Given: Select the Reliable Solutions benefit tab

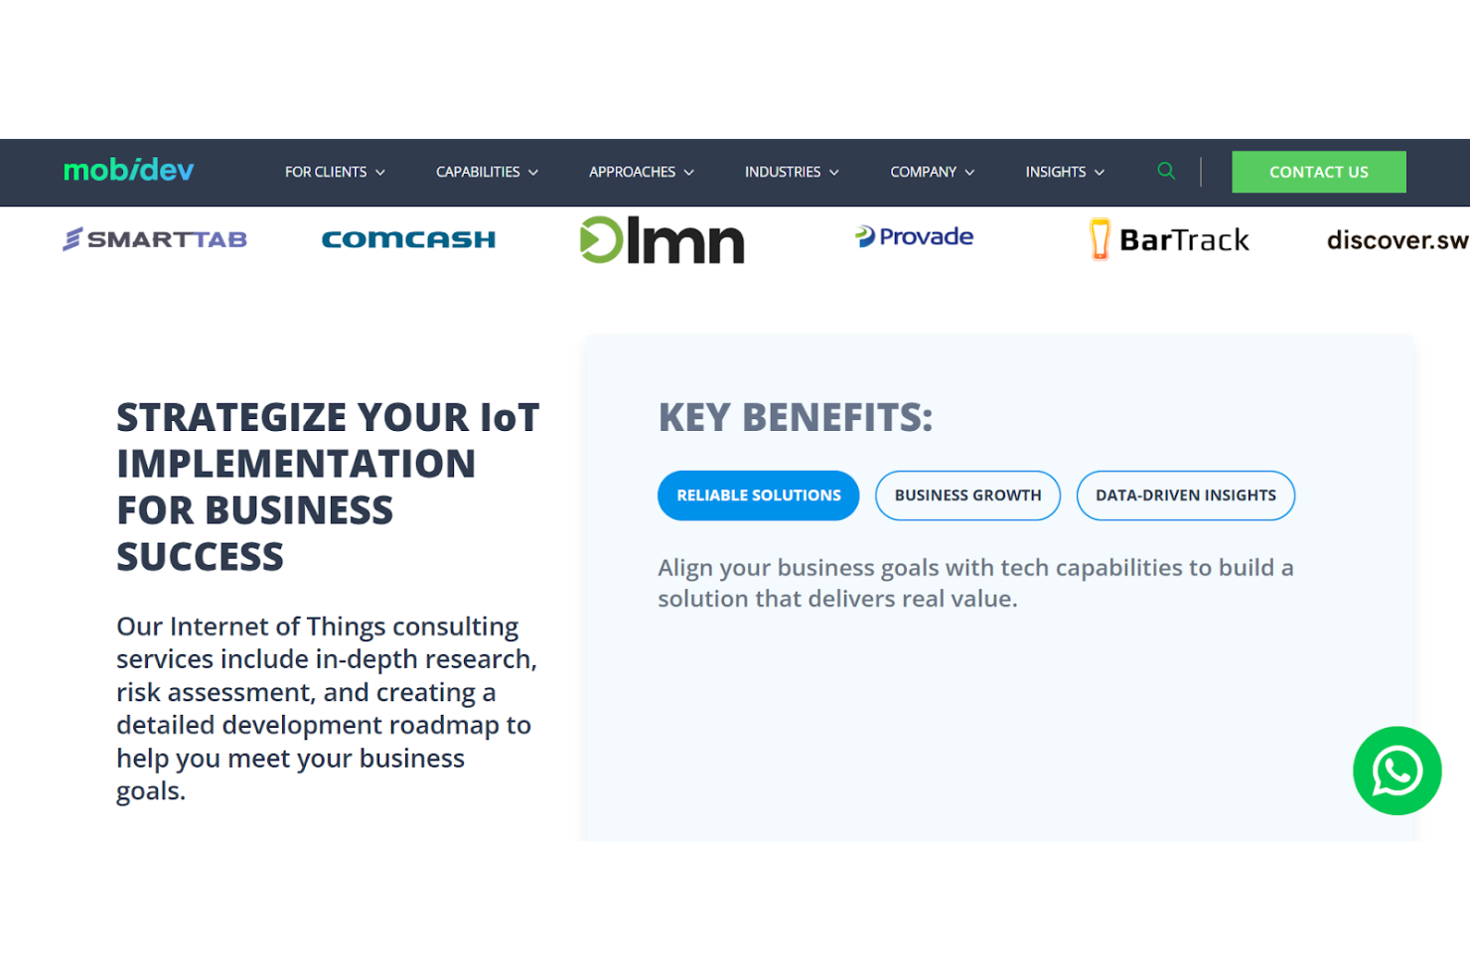Looking at the screenshot, I should tap(758, 495).
